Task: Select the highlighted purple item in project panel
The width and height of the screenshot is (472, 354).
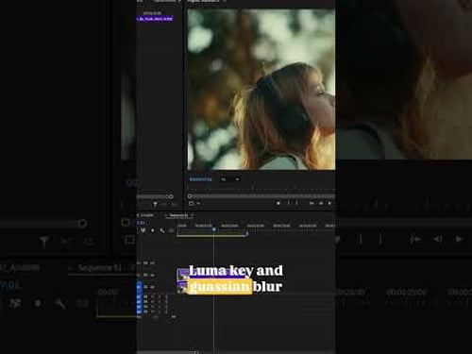Action: coord(155,19)
